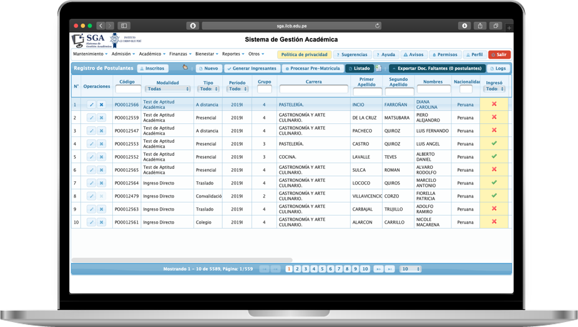Open the Finanzas menu
The width and height of the screenshot is (578, 327).
[x=180, y=54]
